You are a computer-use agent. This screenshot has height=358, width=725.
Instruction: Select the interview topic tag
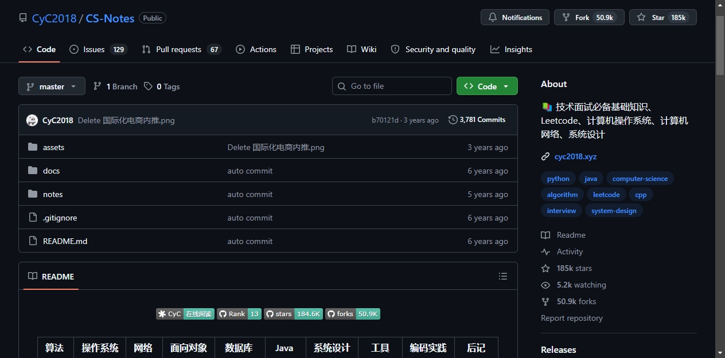click(x=562, y=211)
